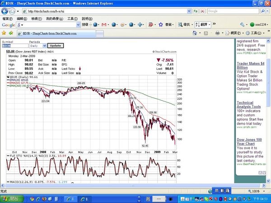Click the horizontal scrollbar right arrow

coord(264,185)
